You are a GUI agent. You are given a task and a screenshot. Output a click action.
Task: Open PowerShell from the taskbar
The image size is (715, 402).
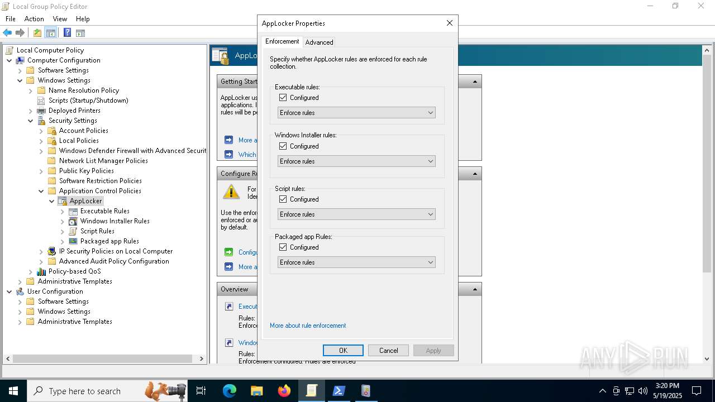[339, 391]
